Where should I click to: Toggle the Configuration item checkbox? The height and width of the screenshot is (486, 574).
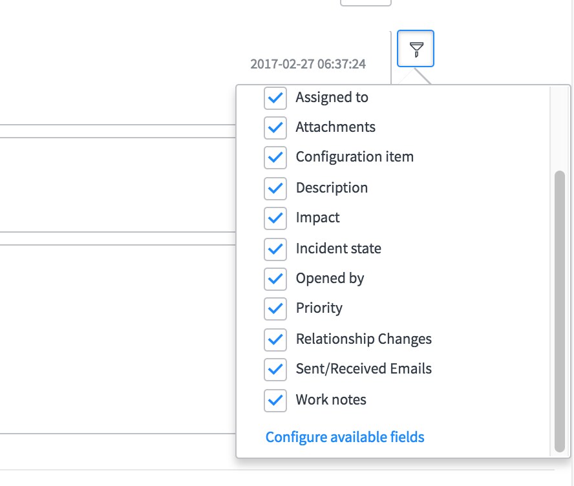[x=275, y=158]
